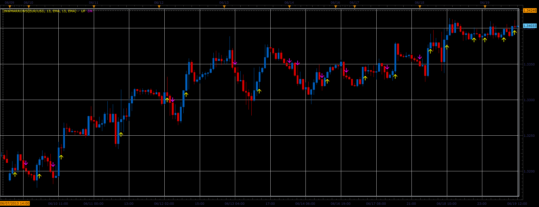
Task: Click the blue 1.34033 current price tag
Action: pyautogui.click(x=530, y=26)
